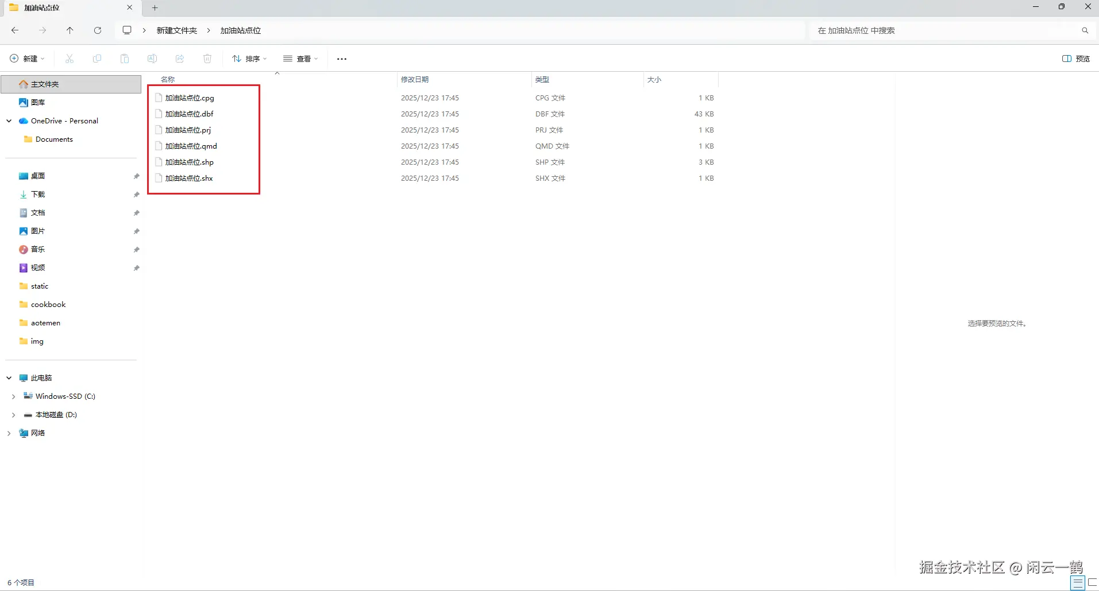Sort files by the 修改日期 column header
The width and height of the screenshot is (1099, 591).
[x=415, y=80]
